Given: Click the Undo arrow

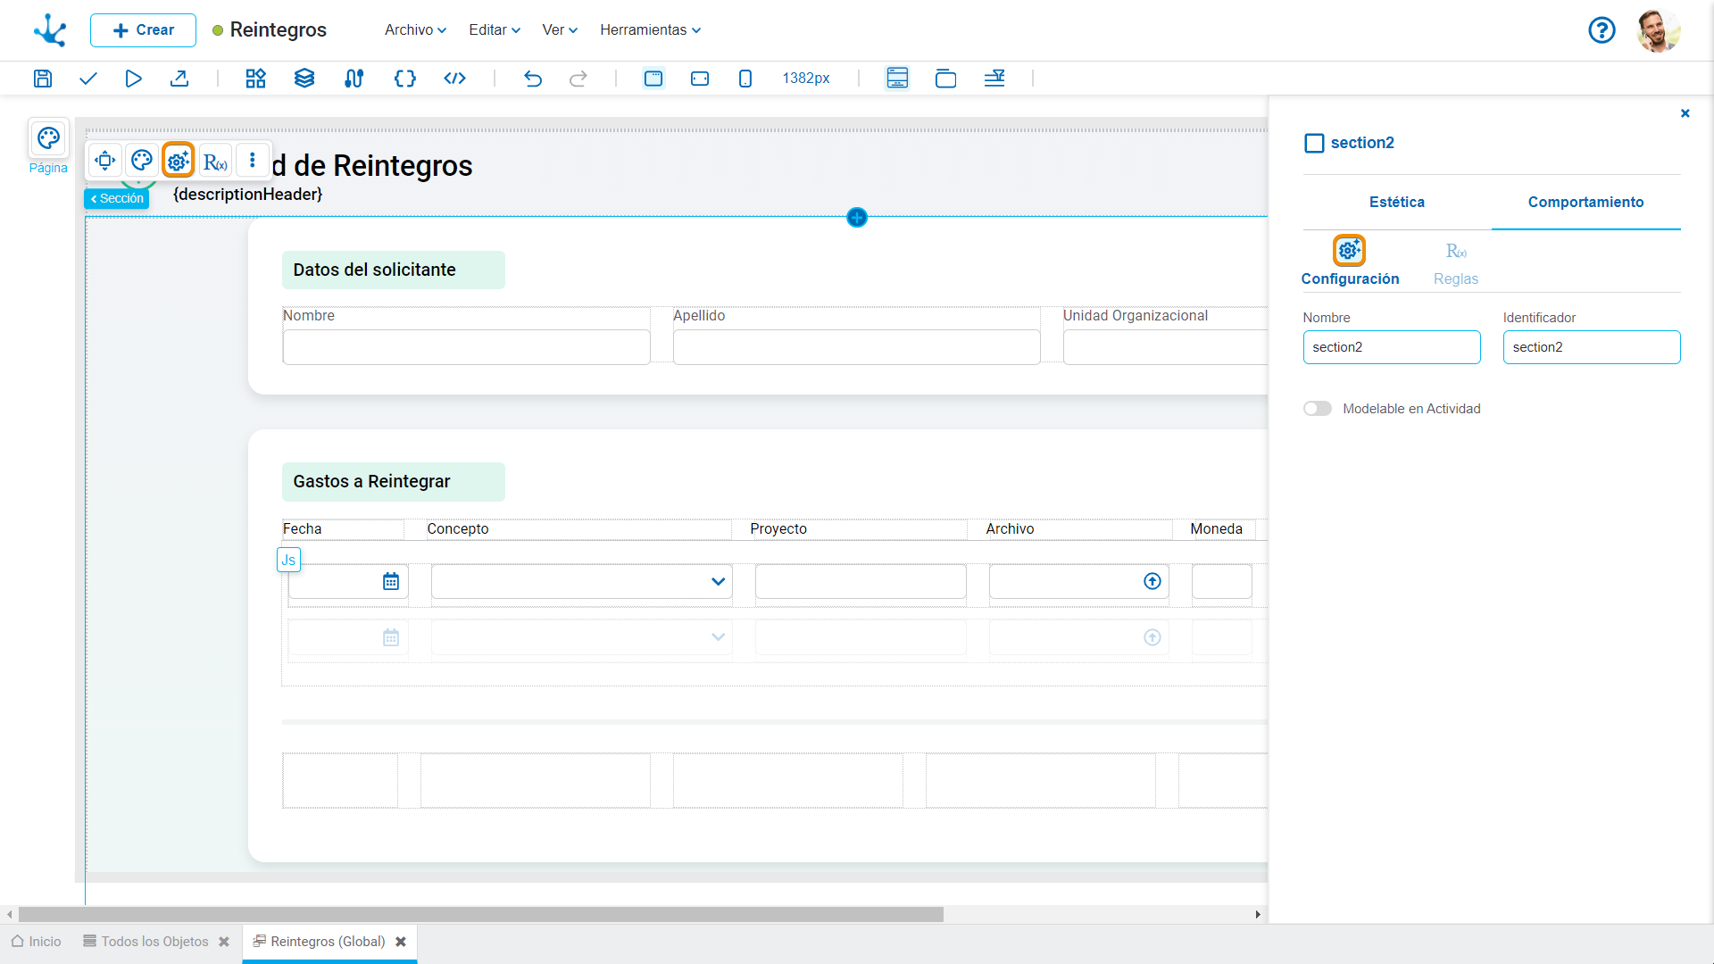Looking at the screenshot, I should click(533, 79).
